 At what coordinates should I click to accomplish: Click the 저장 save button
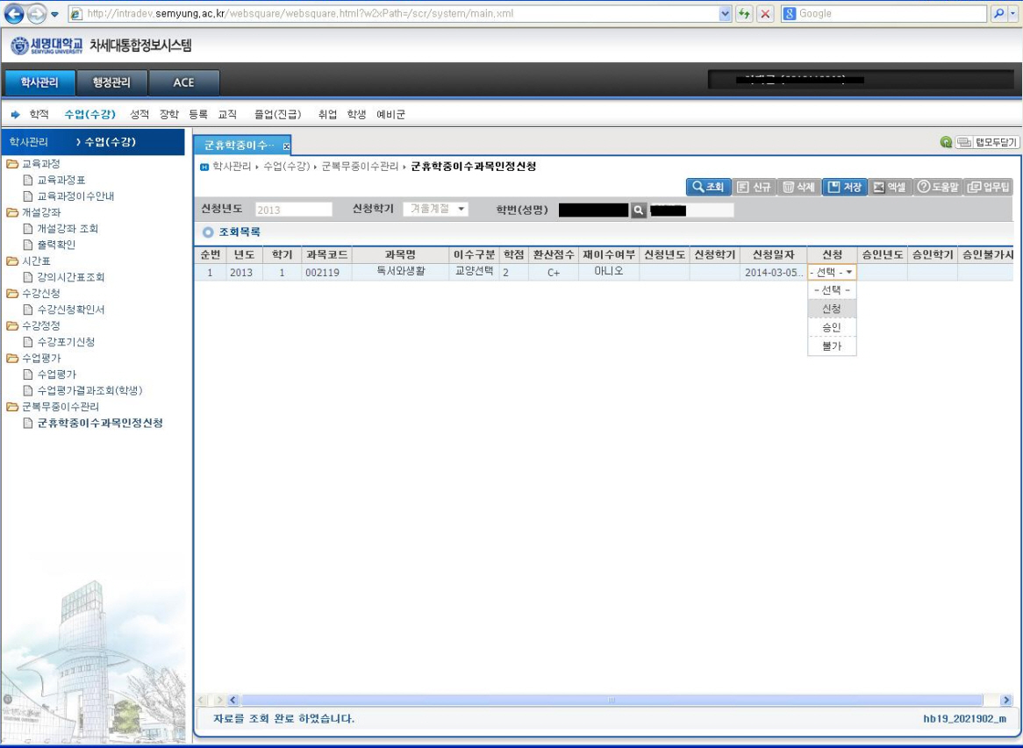pyautogui.click(x=845, y=187)
